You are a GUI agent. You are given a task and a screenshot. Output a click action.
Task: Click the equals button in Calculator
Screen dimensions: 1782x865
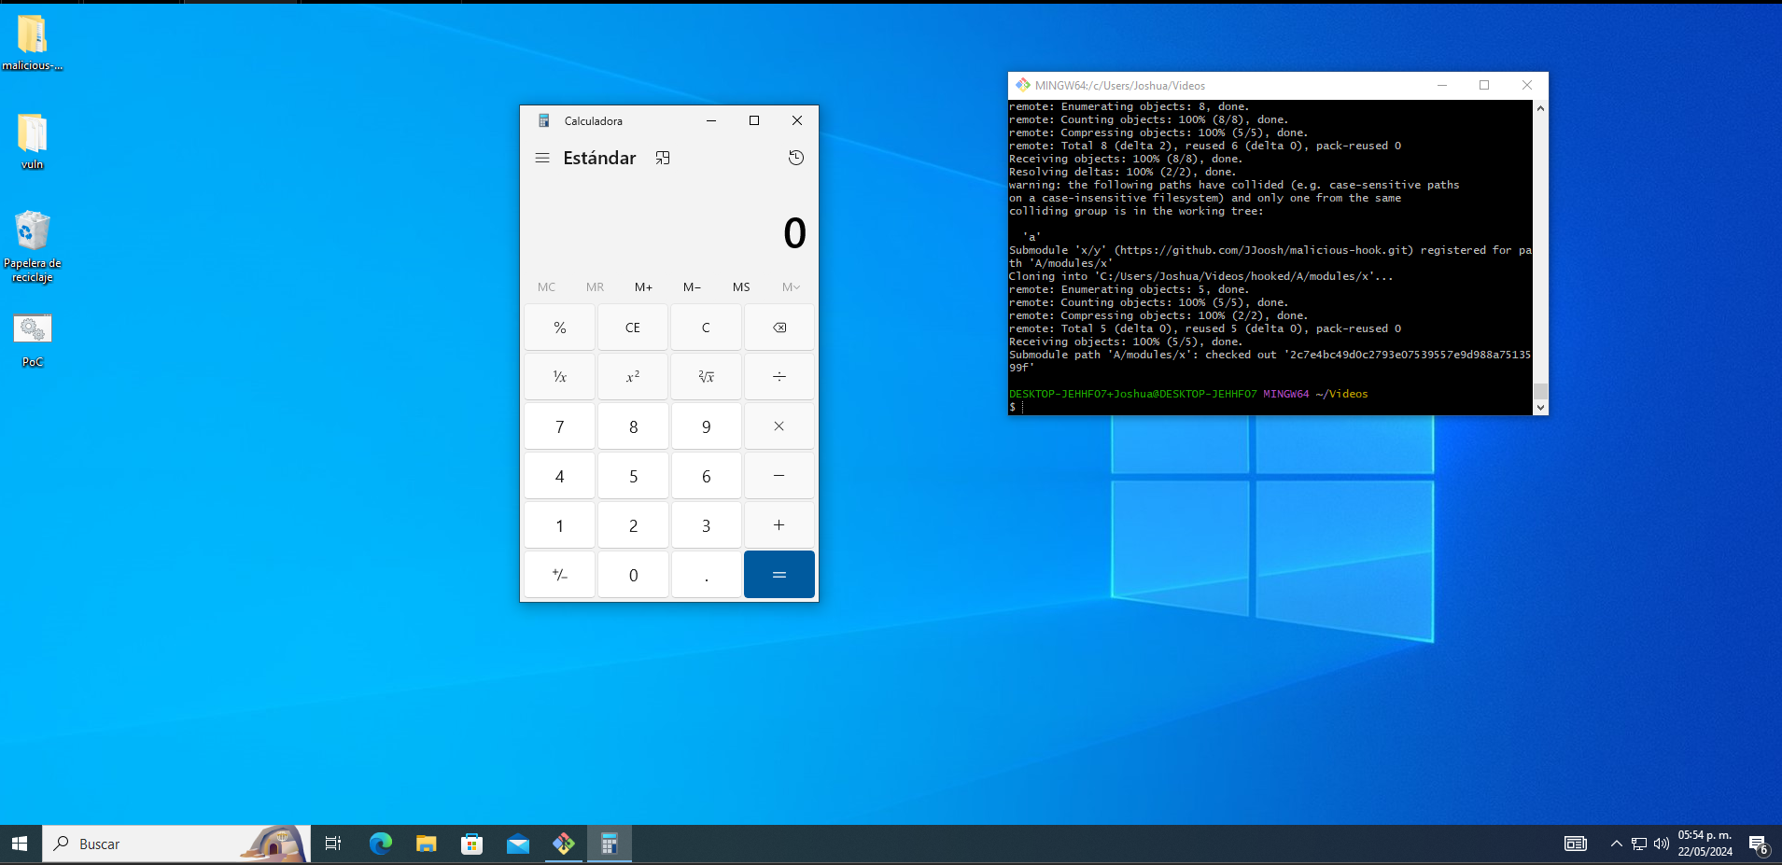tap(779, 575)
